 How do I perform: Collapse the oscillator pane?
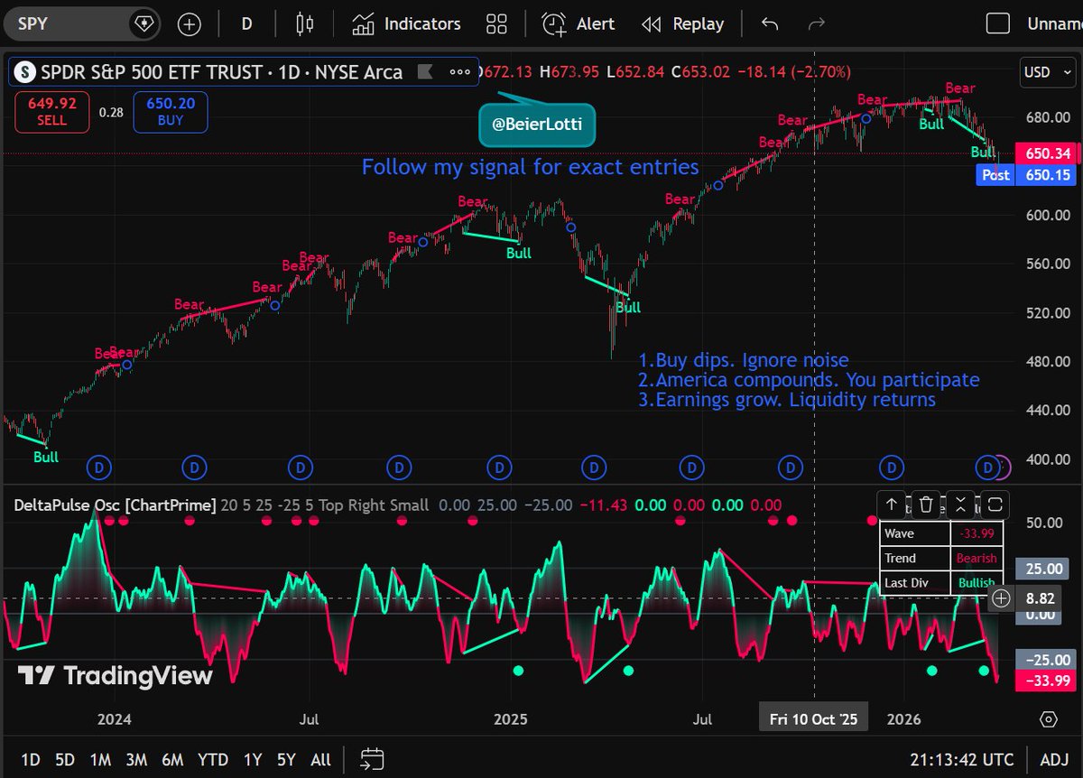click(x=960, y=505)
